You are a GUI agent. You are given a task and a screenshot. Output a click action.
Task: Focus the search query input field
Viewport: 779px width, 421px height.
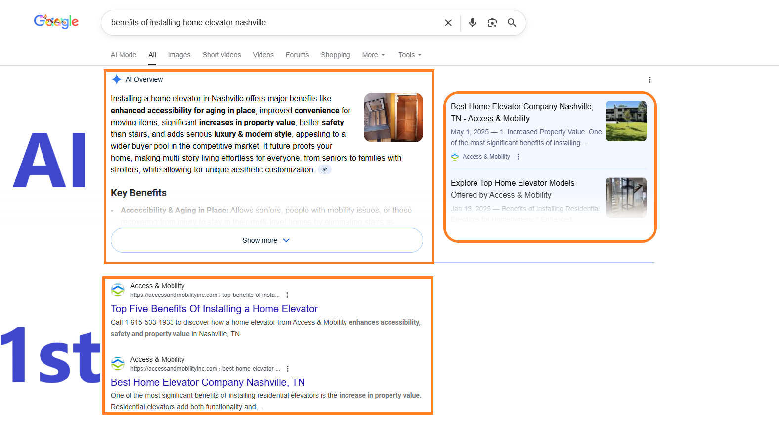[272, 23]
